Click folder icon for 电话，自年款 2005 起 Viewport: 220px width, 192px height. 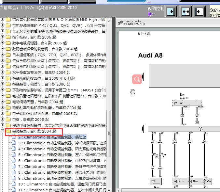pyautogui.click(x=8, y=120)
